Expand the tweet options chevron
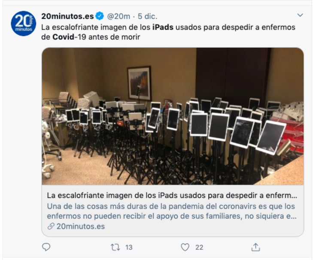The image size is (322, 260). [300, 15]
